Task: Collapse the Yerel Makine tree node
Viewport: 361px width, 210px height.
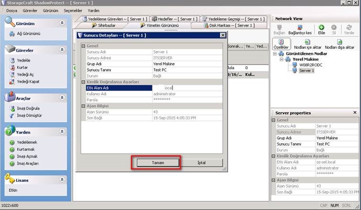Action: 281,59
